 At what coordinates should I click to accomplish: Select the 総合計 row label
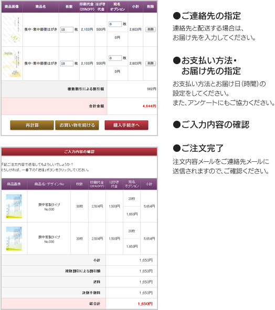(95, 304)
